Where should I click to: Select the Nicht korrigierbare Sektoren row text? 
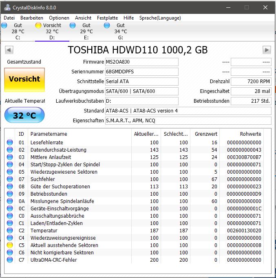[x=62, y=252]
